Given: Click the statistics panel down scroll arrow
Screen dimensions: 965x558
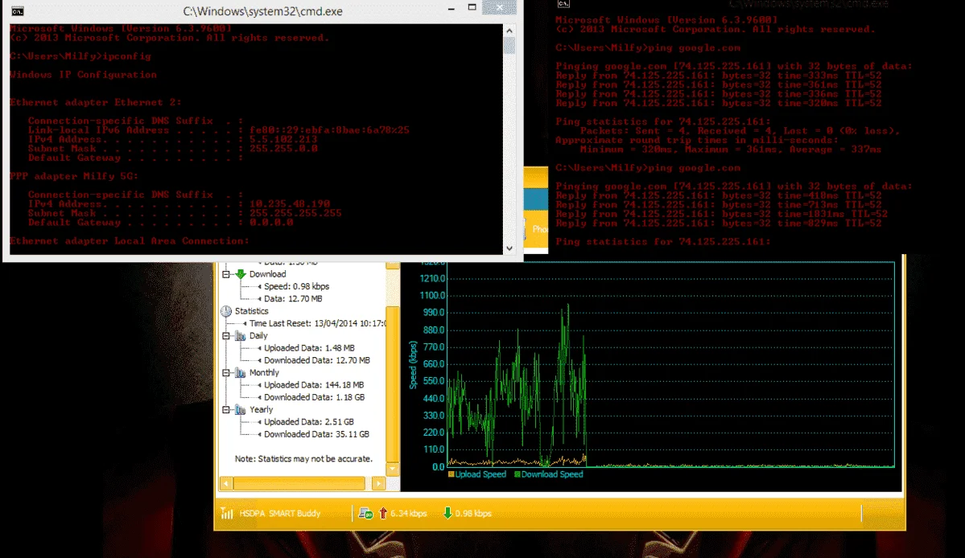Looking at the screenshot, I should point(392,469).
